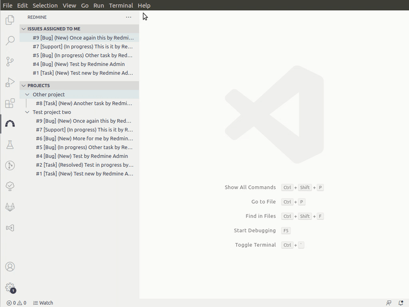Open the tree-shaped icon in activity bar
Image resolution: width=409 pixels, height=307 pixels.
[x=10, y=186]
